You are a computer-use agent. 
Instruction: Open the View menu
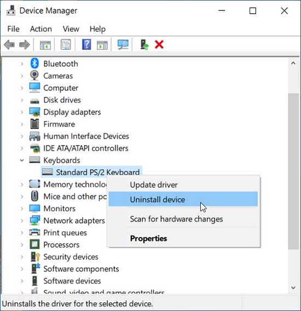[71, 29]
